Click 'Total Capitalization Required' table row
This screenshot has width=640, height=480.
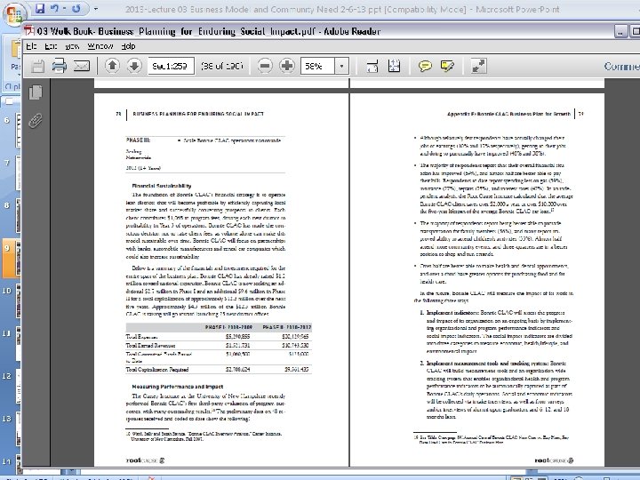click(219, 370)
